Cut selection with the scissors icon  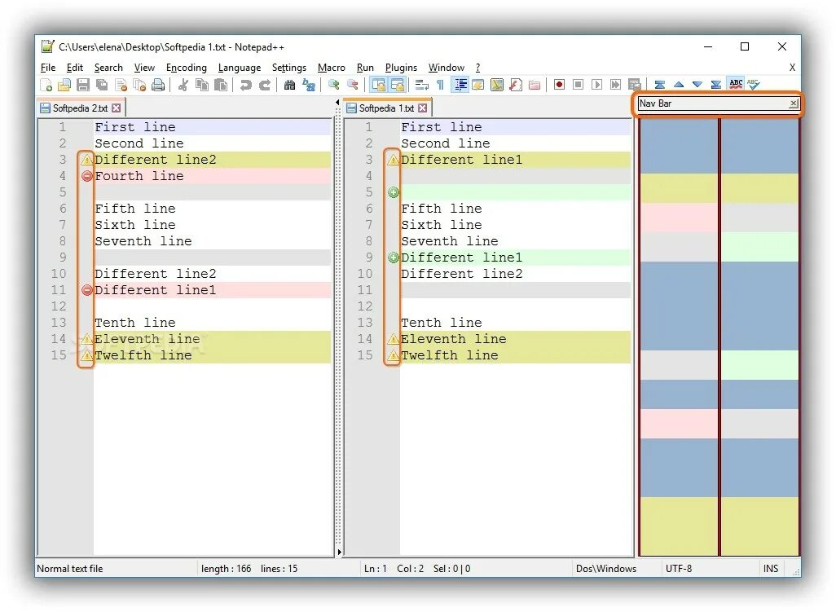[x=183, y=85]
